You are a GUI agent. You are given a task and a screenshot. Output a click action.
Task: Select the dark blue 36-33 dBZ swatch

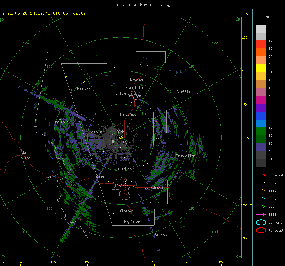point(261,116)
